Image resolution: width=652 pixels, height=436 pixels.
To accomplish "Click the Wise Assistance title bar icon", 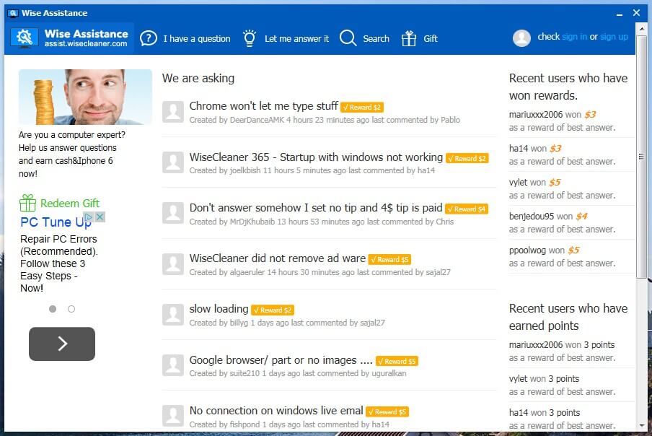I will [x=13, y=13].
